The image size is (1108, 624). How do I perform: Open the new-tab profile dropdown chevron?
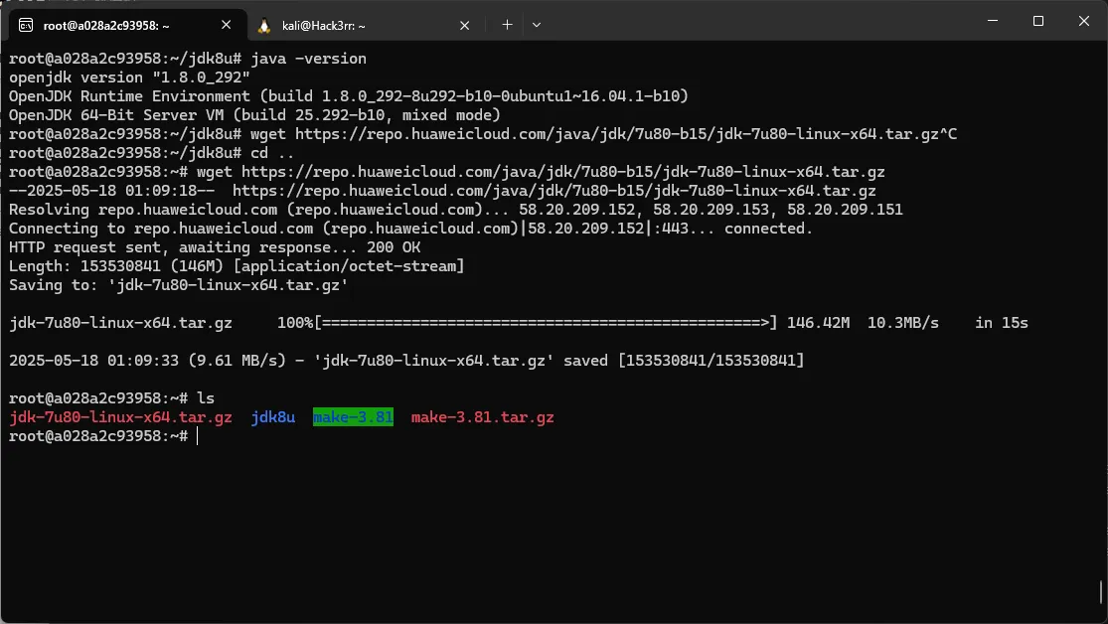click(x=537, y=25)
